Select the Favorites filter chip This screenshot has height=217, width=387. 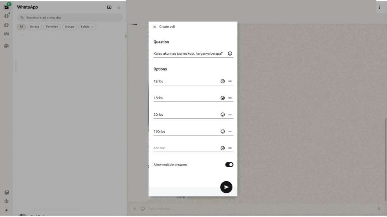(52, 27)
